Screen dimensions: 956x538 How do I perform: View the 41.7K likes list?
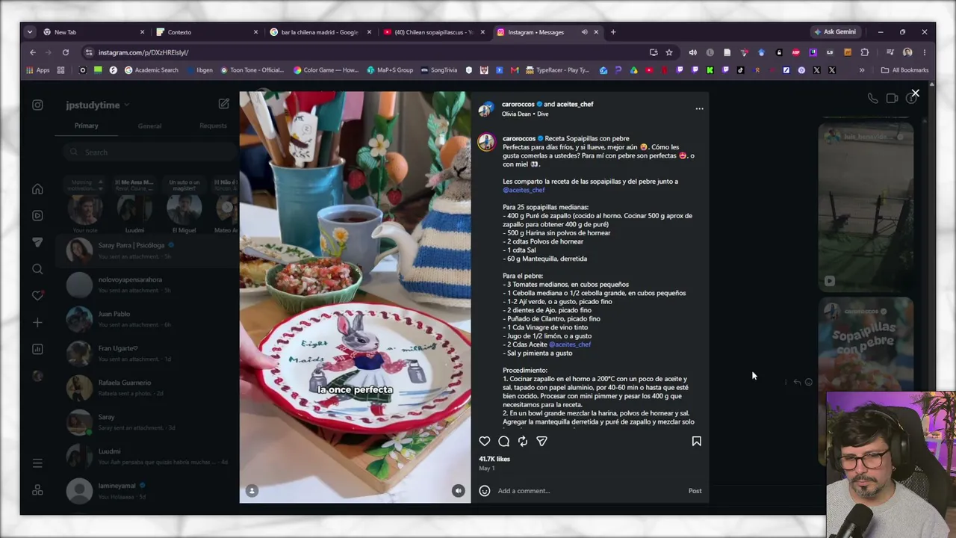[x=494, y=459]
